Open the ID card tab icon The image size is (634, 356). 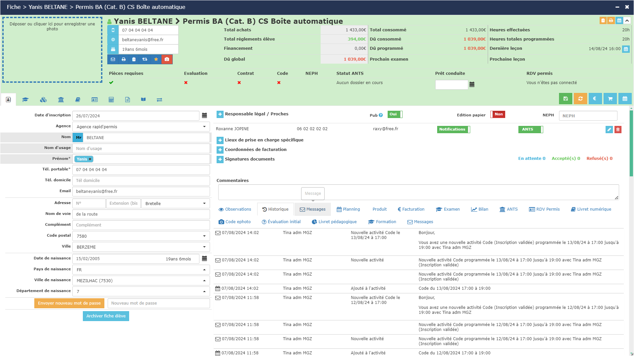coord(94,100)
